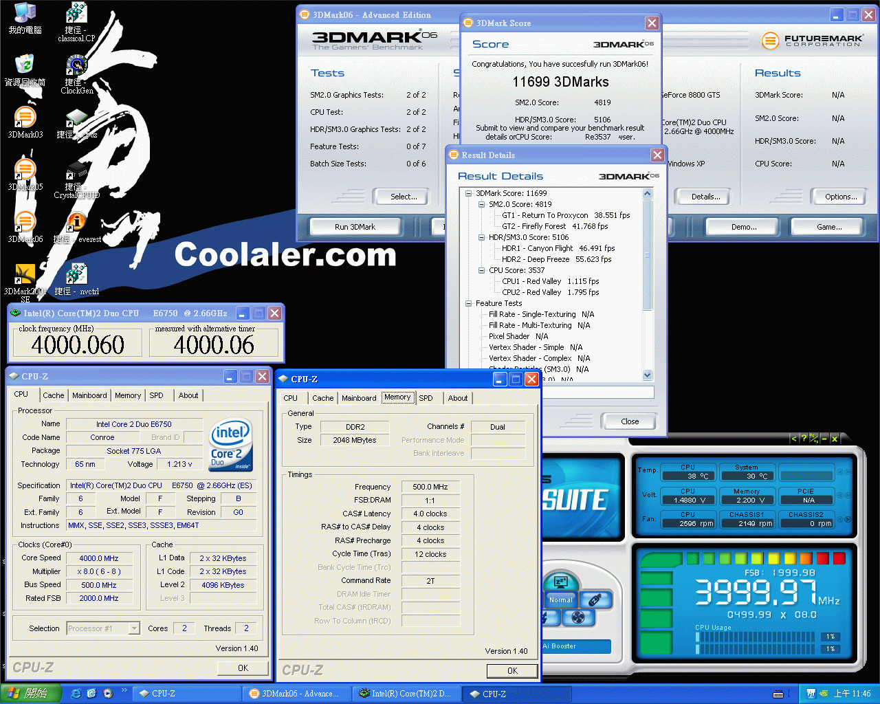Click the second Quick Launch icon
Viewport: 880px width, 704px height.
[92, 694]
